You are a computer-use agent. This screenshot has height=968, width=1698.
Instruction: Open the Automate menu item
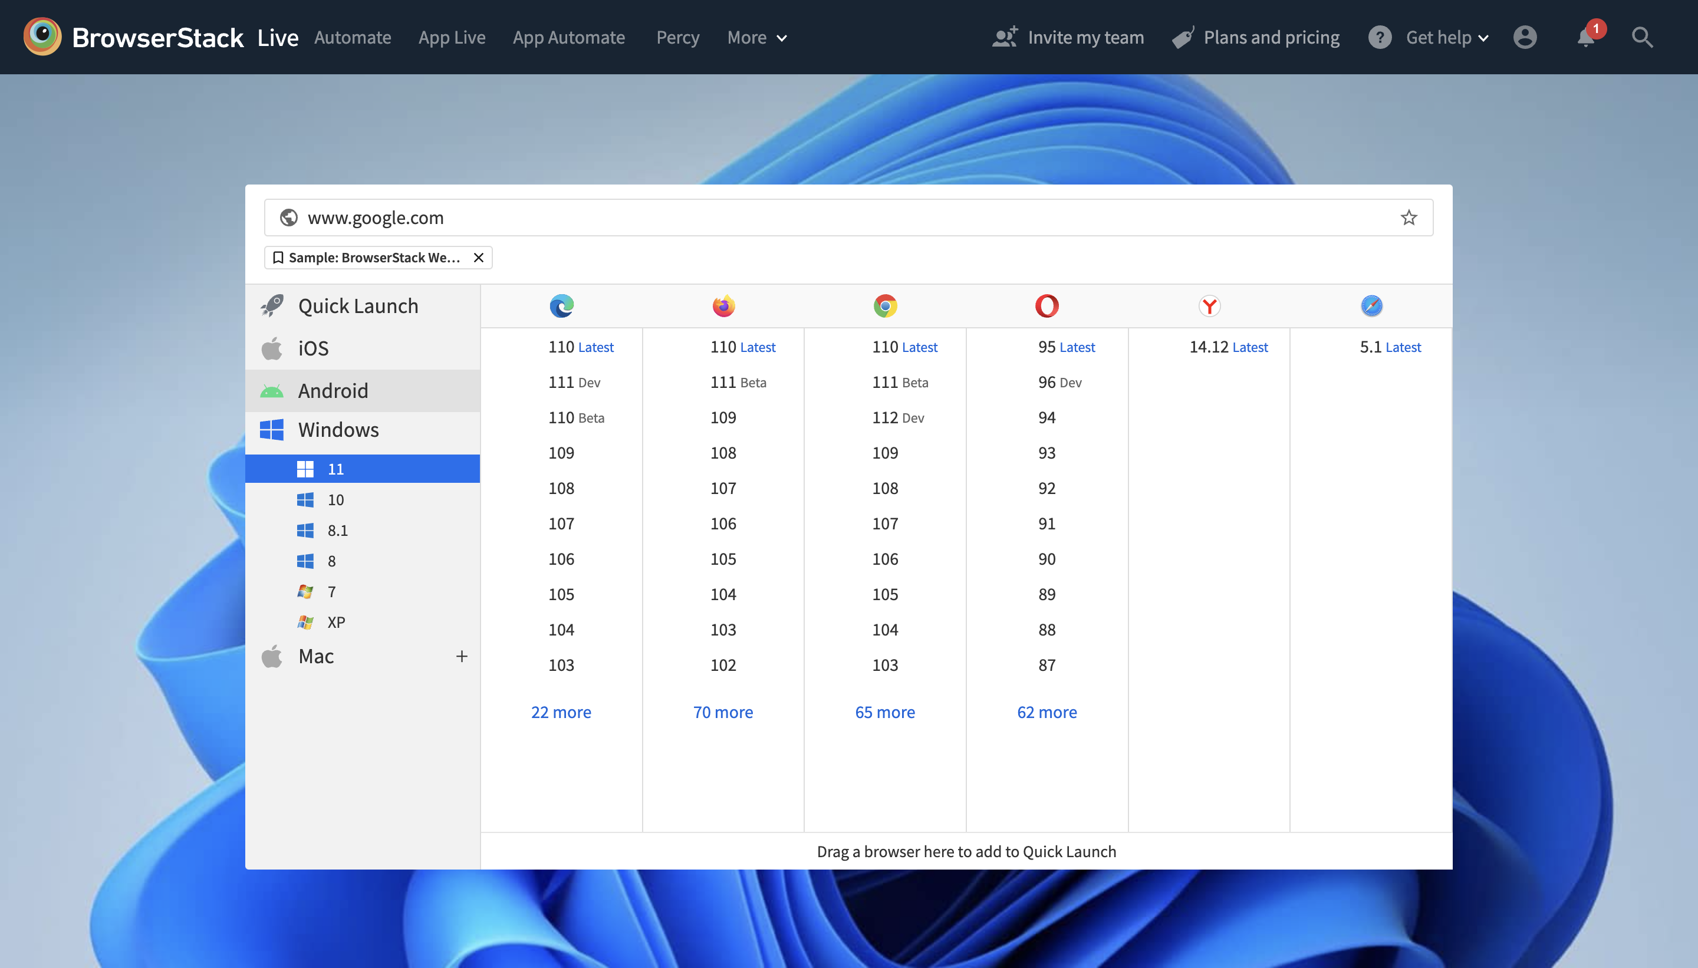[x=353, y=37]
